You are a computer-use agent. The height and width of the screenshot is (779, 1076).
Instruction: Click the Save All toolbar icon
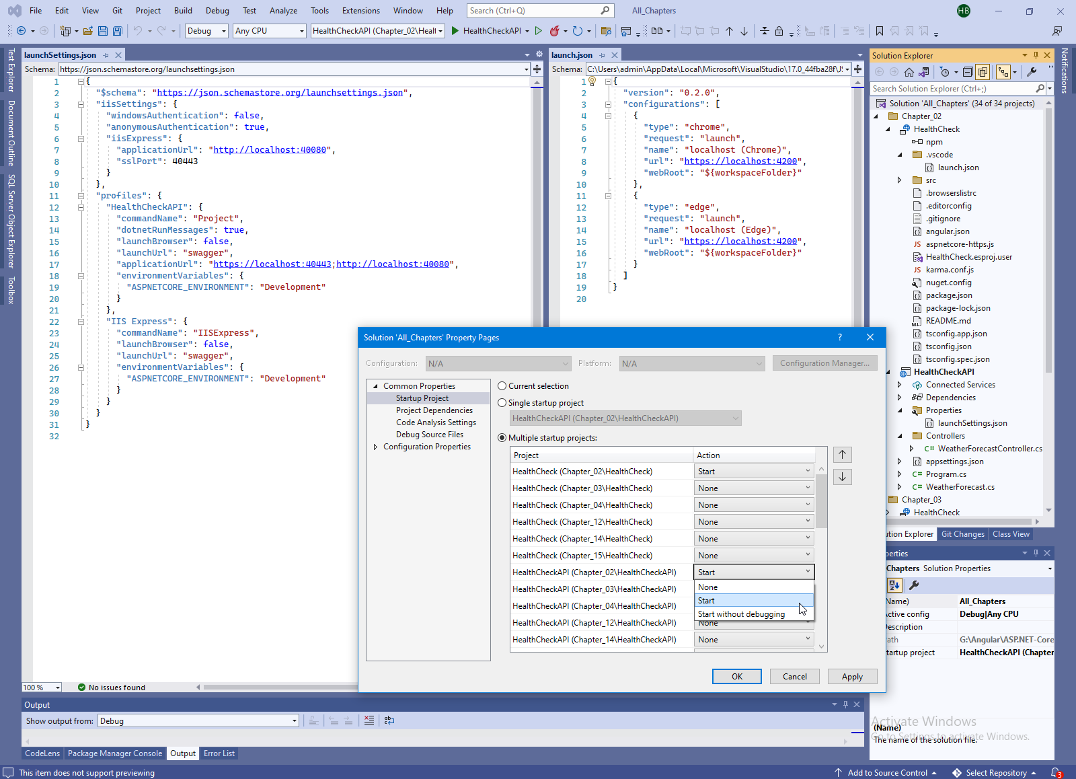pyautogui.click(x=118, y=31)
